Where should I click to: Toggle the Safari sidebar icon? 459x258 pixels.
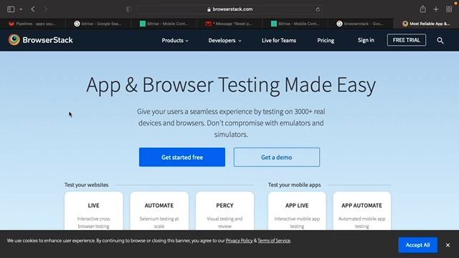11,9
